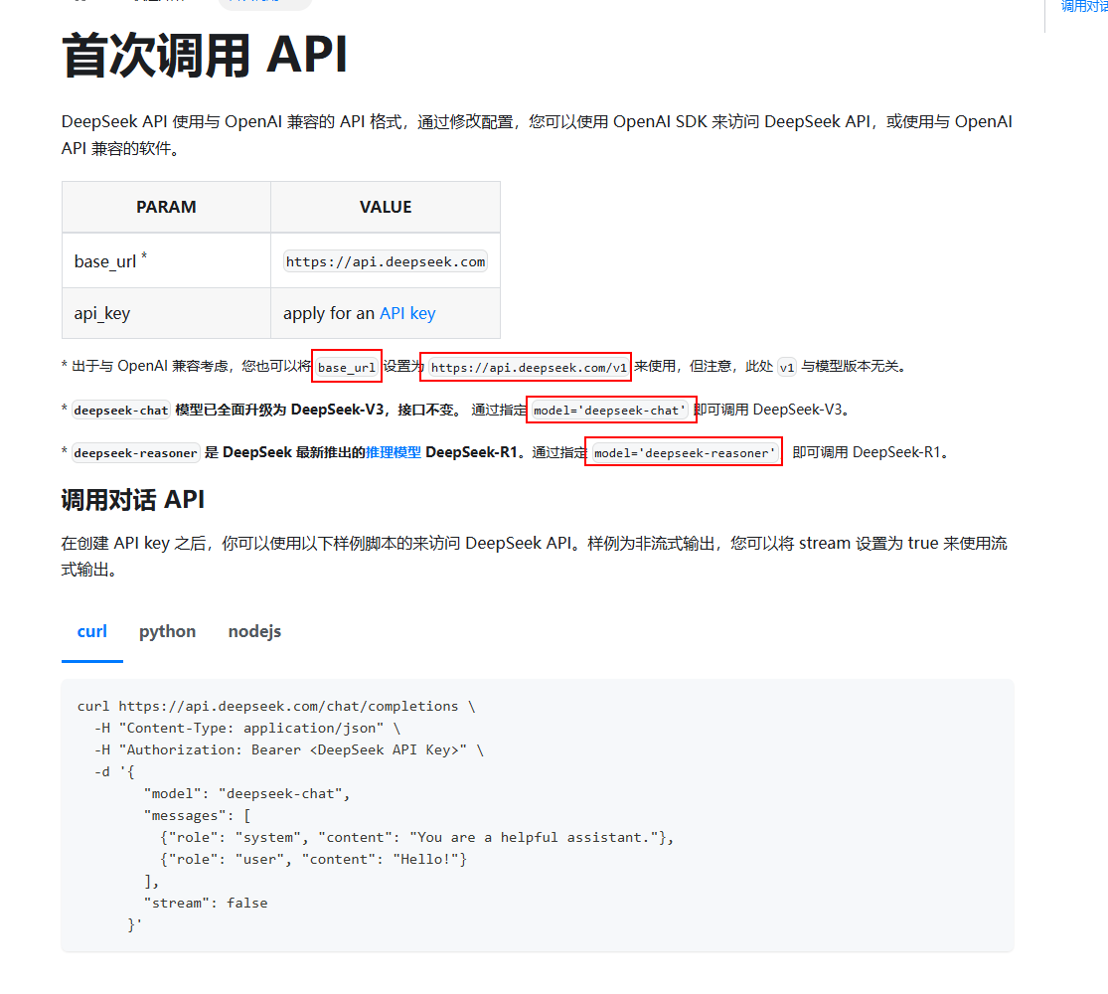Click the text 即可调用 DeepSeek-R1

pyautogui.click(x=870, y=452)
